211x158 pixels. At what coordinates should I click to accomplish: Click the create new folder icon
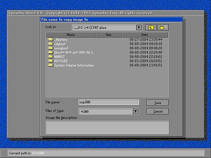tap(163, 28)
